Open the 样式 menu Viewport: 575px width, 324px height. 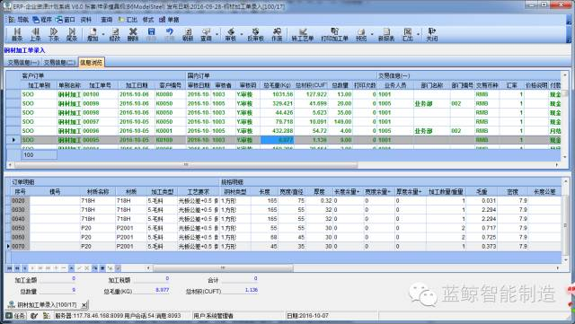(147, 20)
